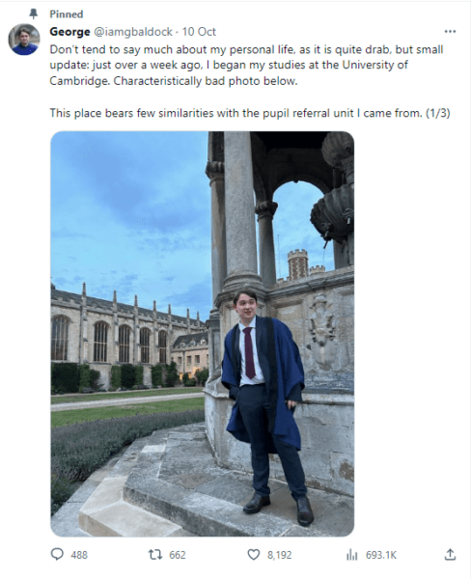Image resolution: width=471 pixels, height=579 pixels.
Task: Click the display name George
Action: [69, 32]
